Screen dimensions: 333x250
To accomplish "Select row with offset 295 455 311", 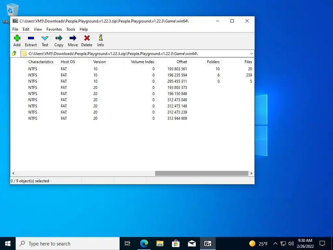I will click(132, 81).
